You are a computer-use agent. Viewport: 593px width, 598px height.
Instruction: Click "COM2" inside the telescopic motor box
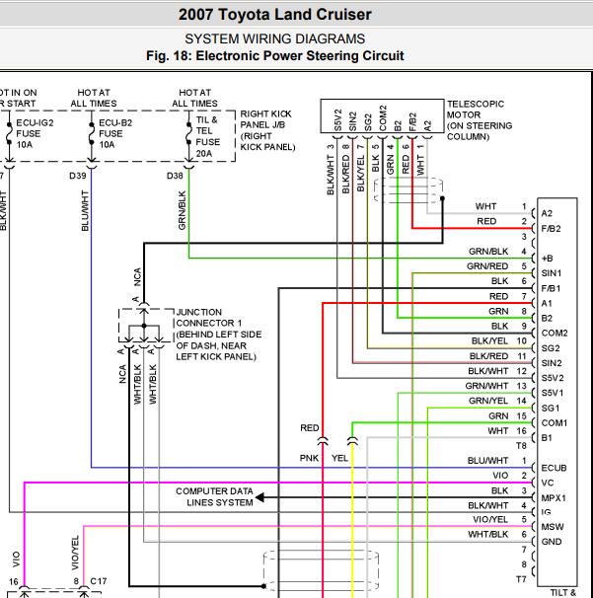click(x=383, y=118)
